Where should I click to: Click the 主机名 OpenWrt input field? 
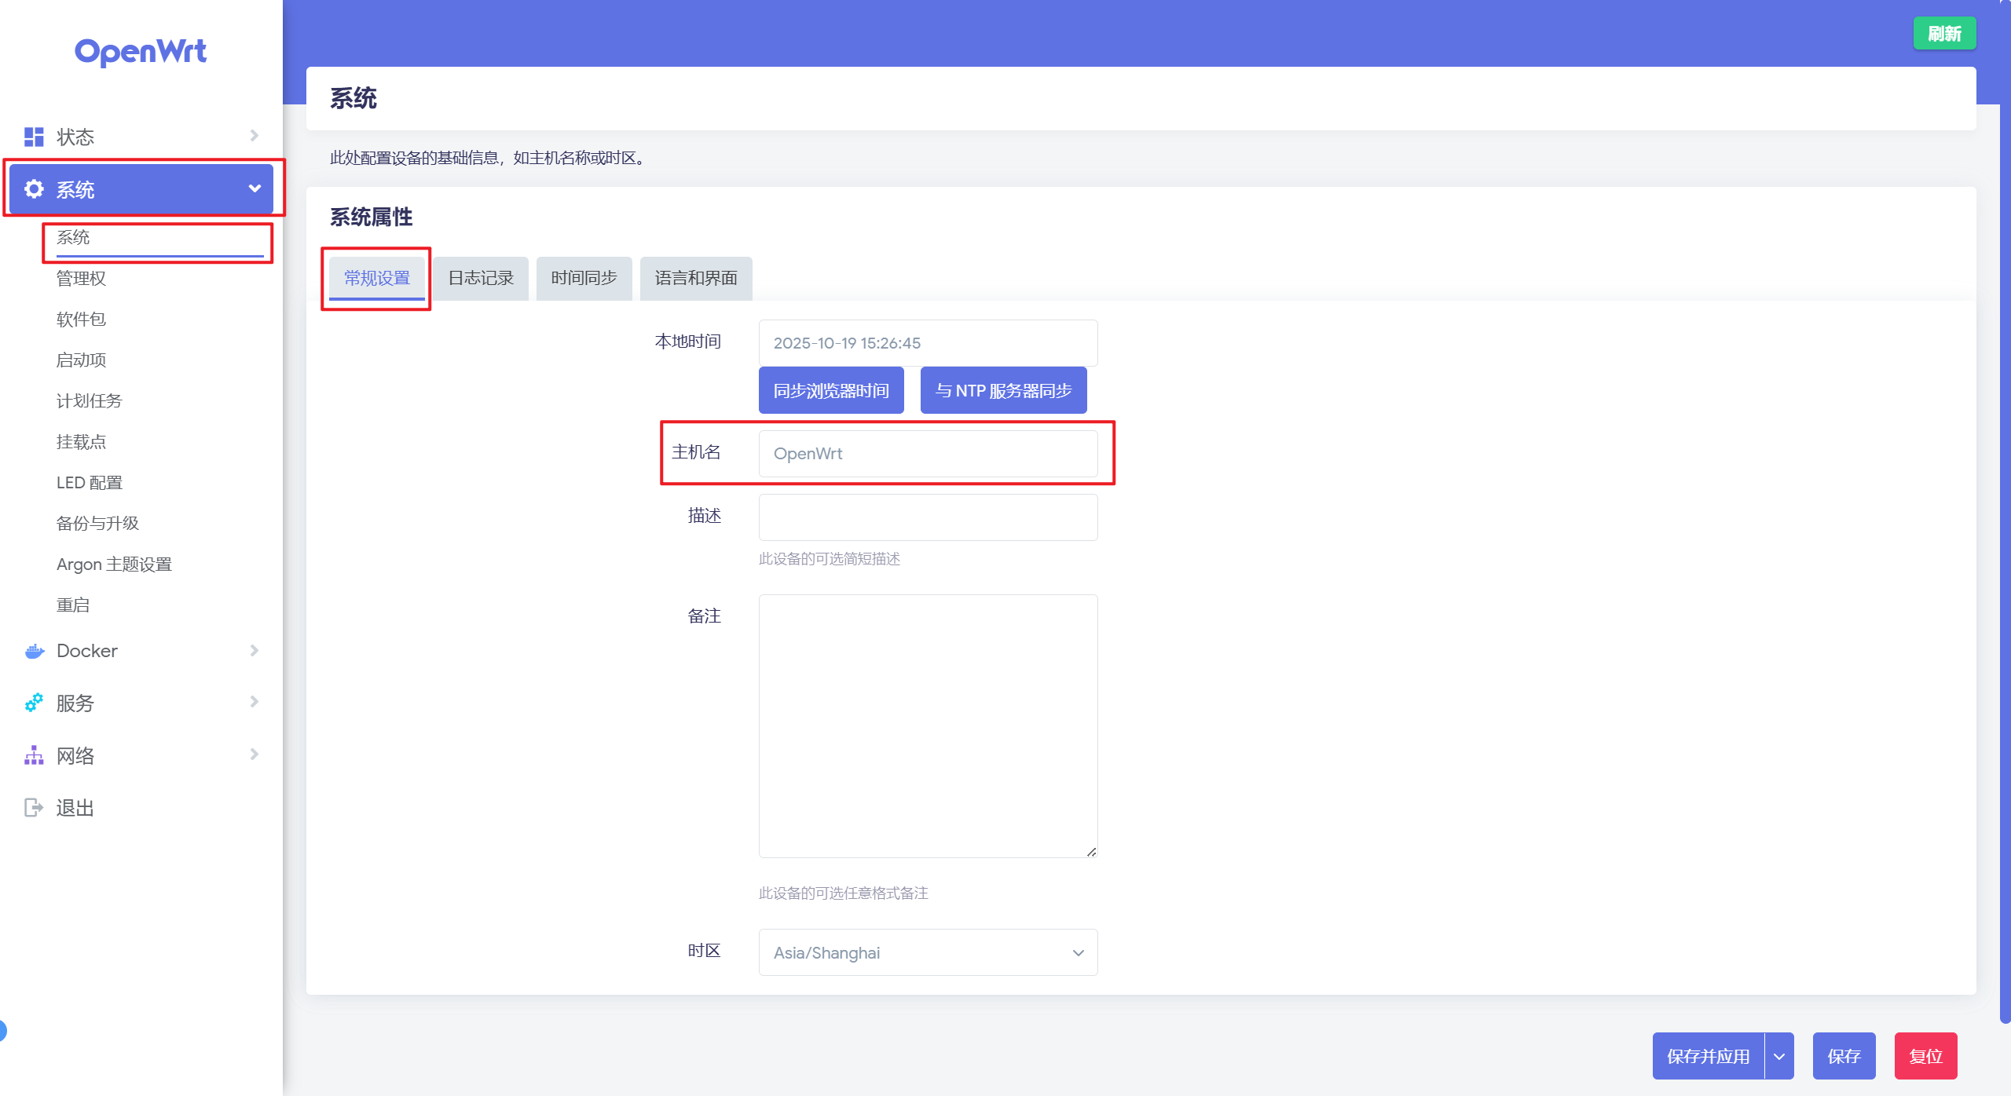tap(928, 453)
